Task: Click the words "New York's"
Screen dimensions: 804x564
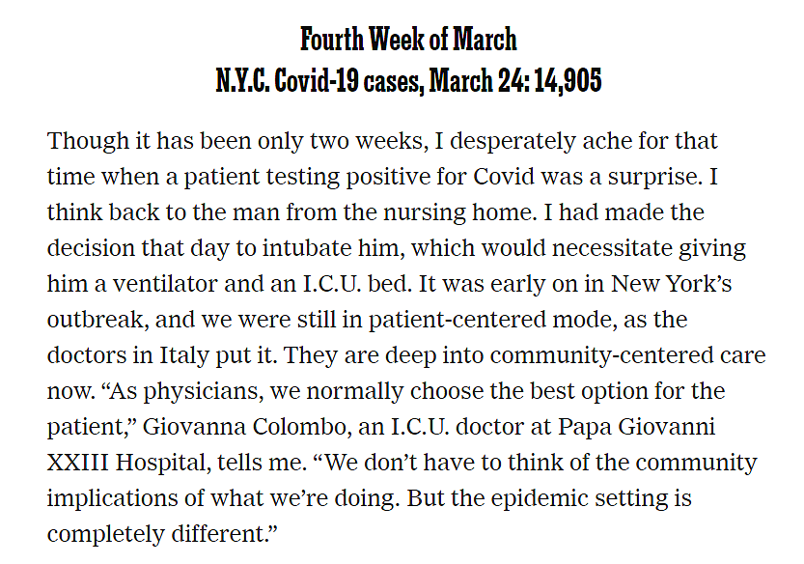Action: pos(672,284)
